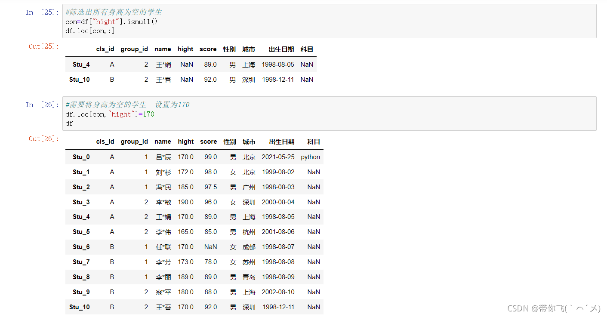The width and height of the screenshot is (607, 317).
Task: Click the hight value 190.0
Action: coord(186,202)
